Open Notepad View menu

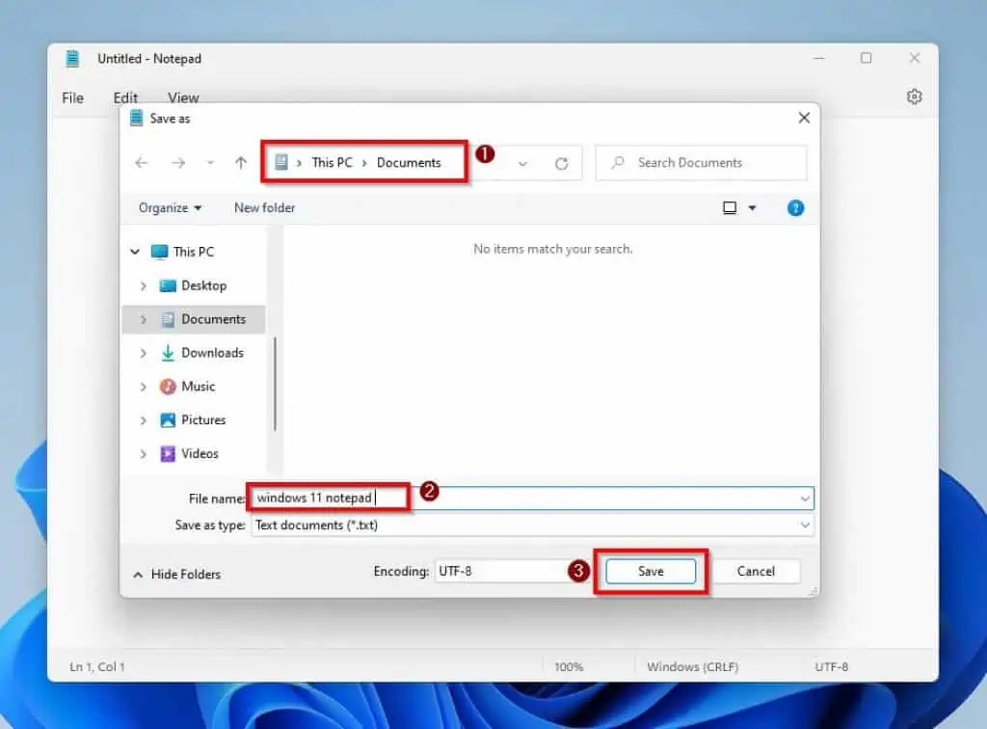183,98
